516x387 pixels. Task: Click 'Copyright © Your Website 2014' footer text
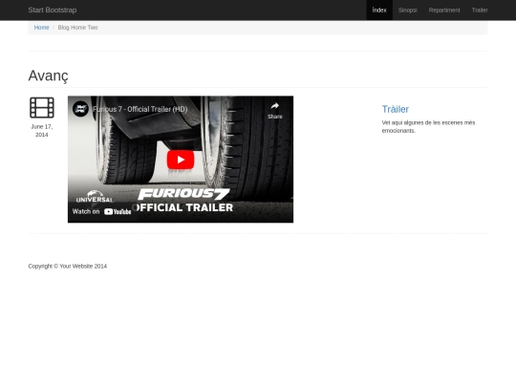[68, 267]
